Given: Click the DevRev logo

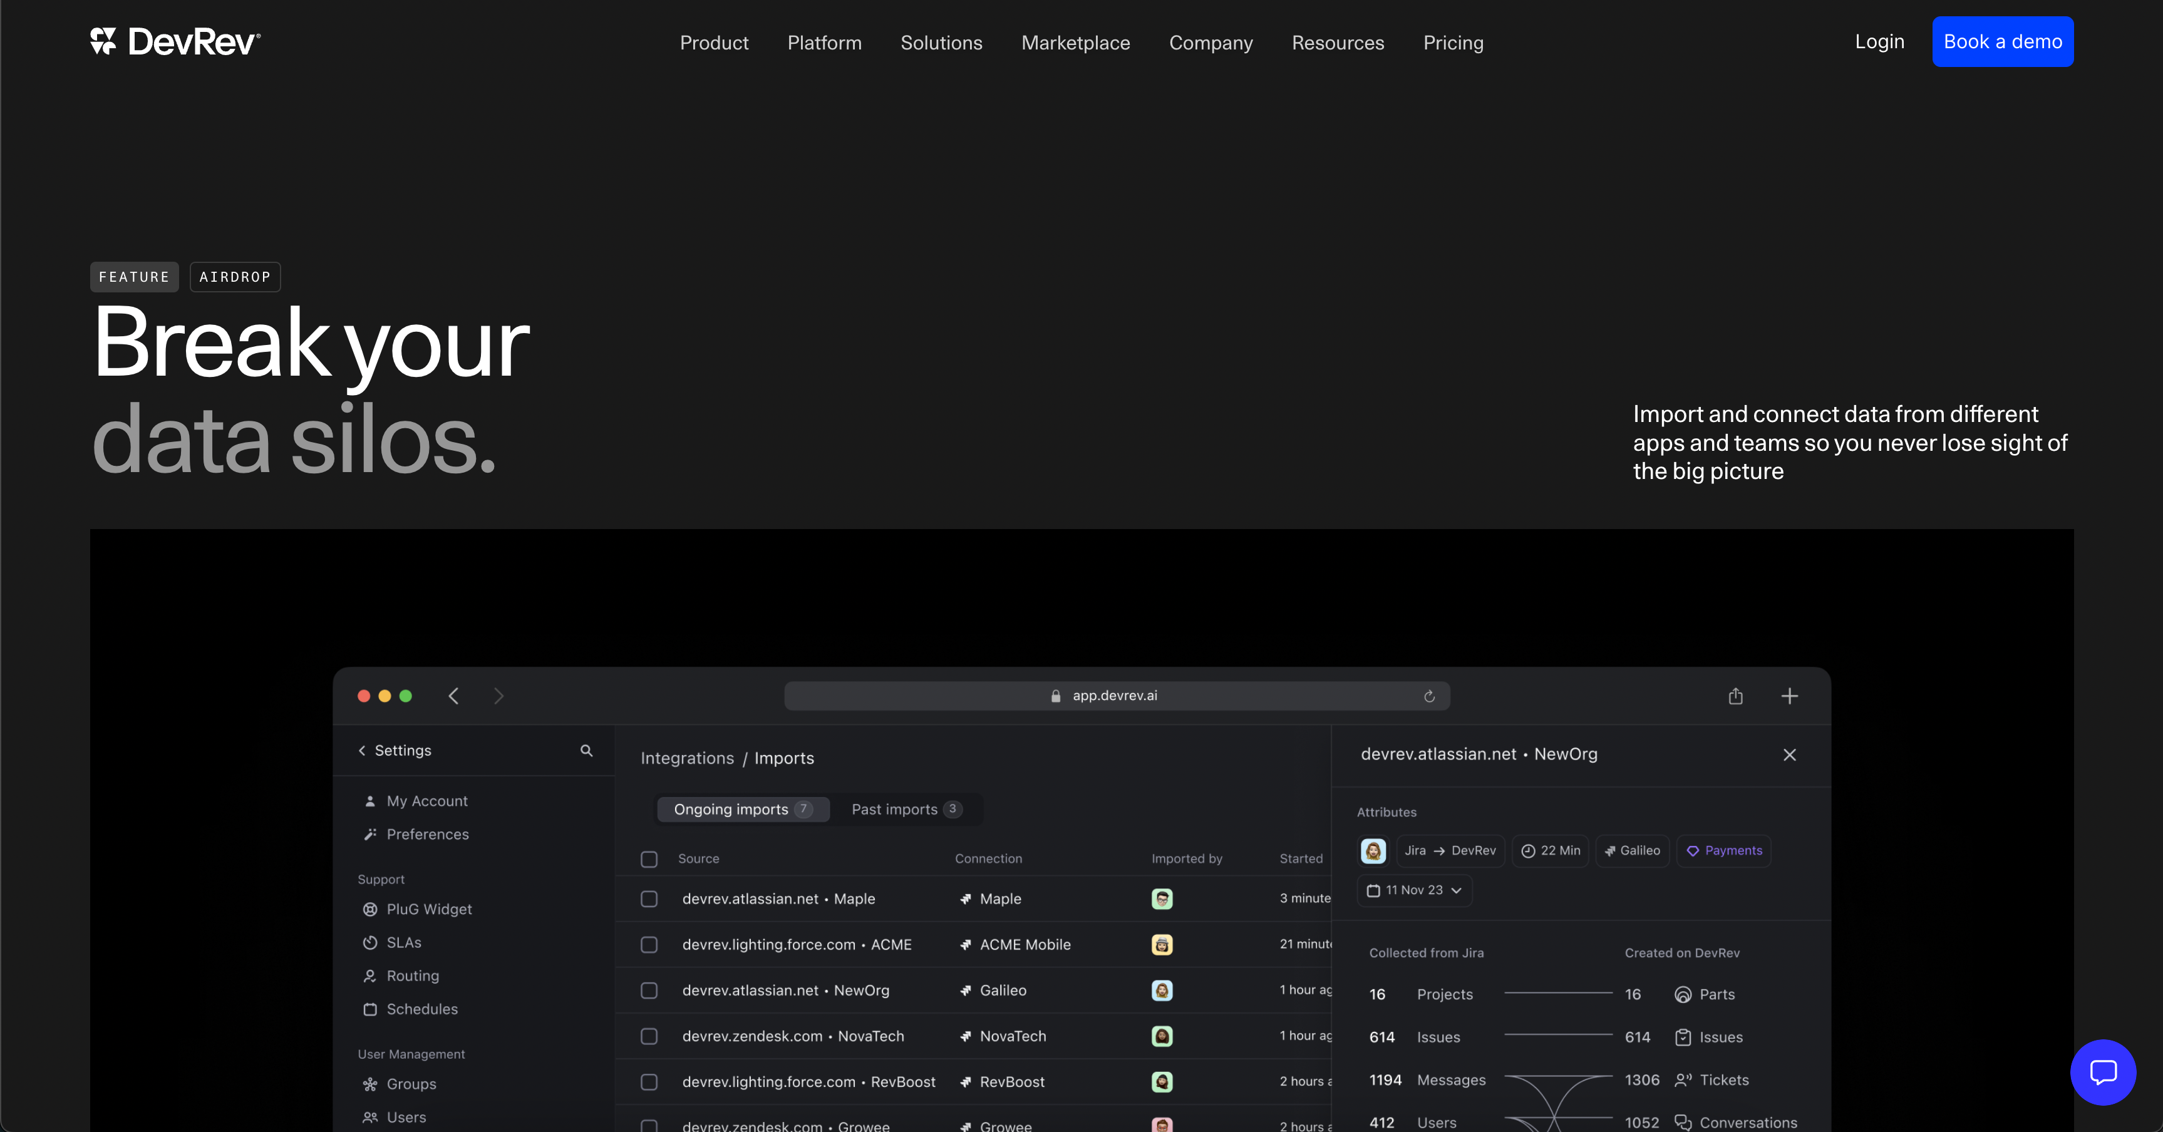Looking at the screenshot, I should (x=175, y=41).
